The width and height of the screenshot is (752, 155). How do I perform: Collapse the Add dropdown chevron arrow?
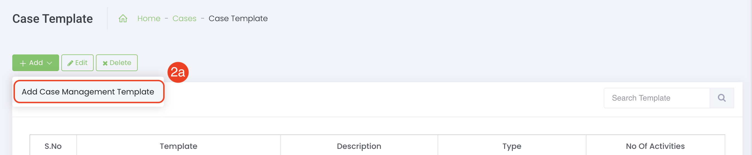(50, 63)
